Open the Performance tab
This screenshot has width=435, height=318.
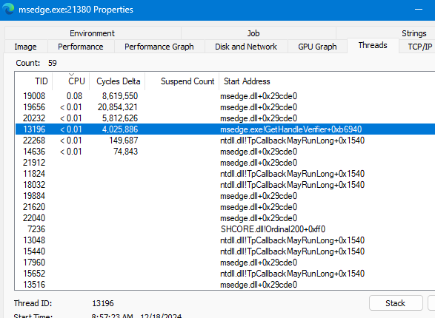coord(81,47)
